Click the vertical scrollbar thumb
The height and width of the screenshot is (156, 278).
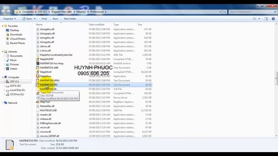(276, 78)
